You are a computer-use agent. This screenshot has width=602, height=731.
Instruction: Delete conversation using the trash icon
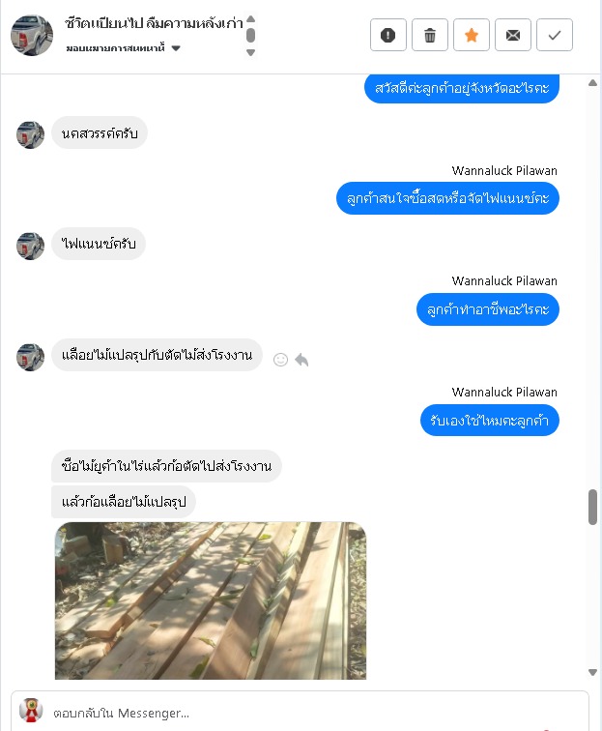click(430, 35)
